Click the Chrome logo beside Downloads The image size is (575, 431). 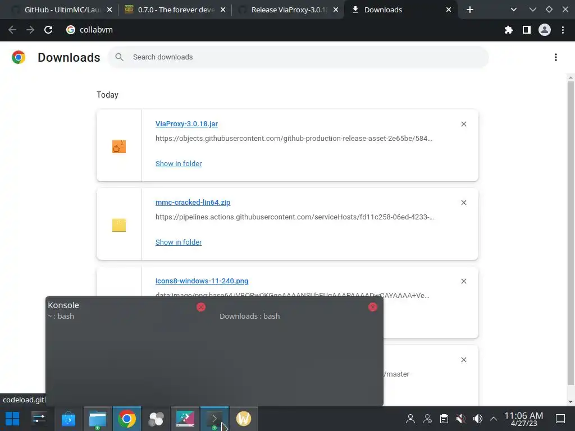[19, 57]
